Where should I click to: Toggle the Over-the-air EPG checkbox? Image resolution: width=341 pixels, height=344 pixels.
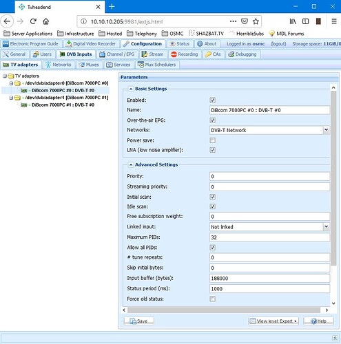coord(213,120)
